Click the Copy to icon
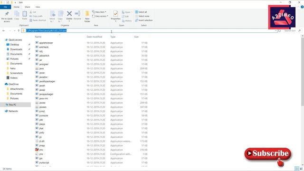304x171 pixels. (60, 17)
